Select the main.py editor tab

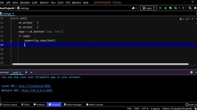click(7, 13)
